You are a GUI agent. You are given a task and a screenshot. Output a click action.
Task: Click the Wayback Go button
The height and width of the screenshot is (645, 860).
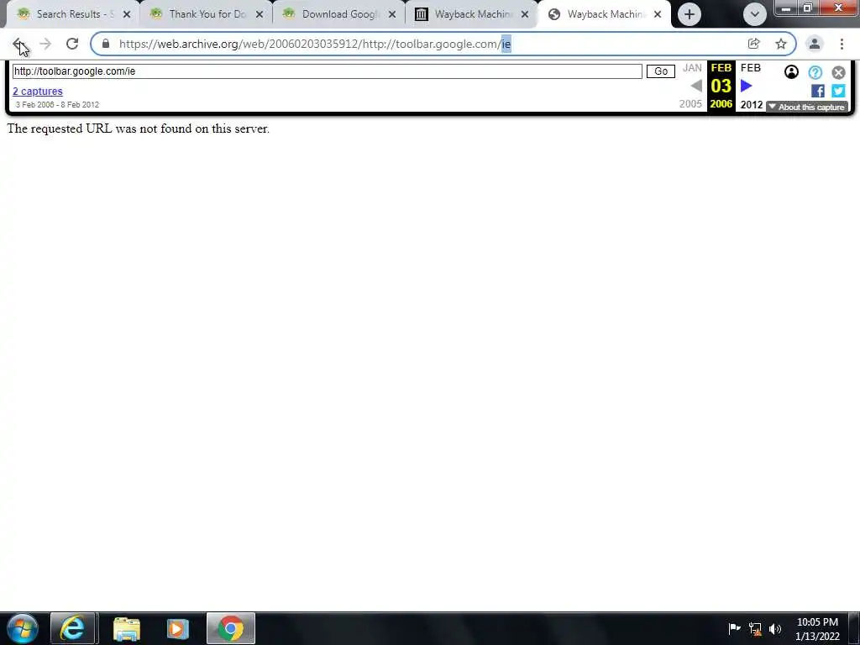click(660, 71)
